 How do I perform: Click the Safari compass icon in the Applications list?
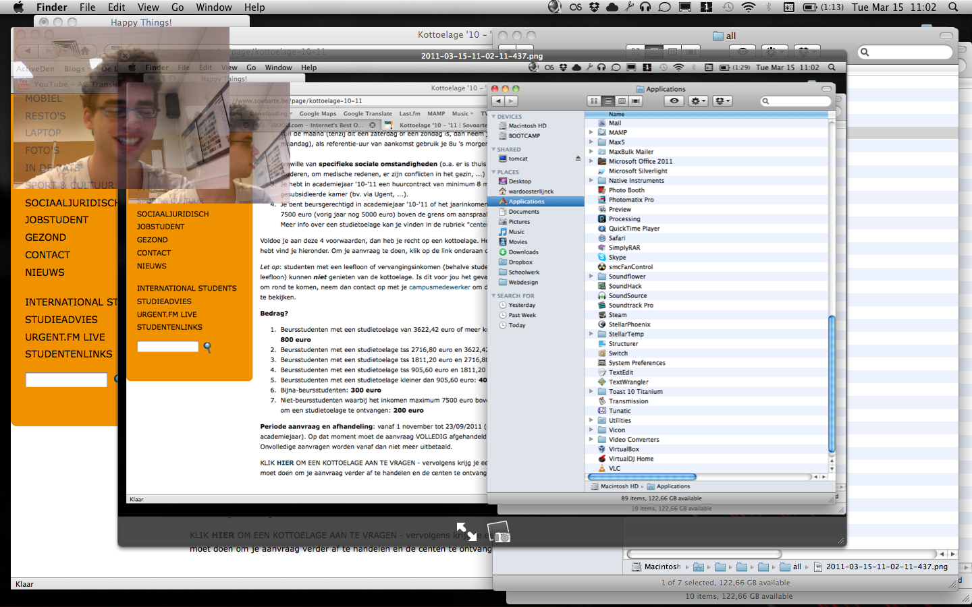coord(602,238)
